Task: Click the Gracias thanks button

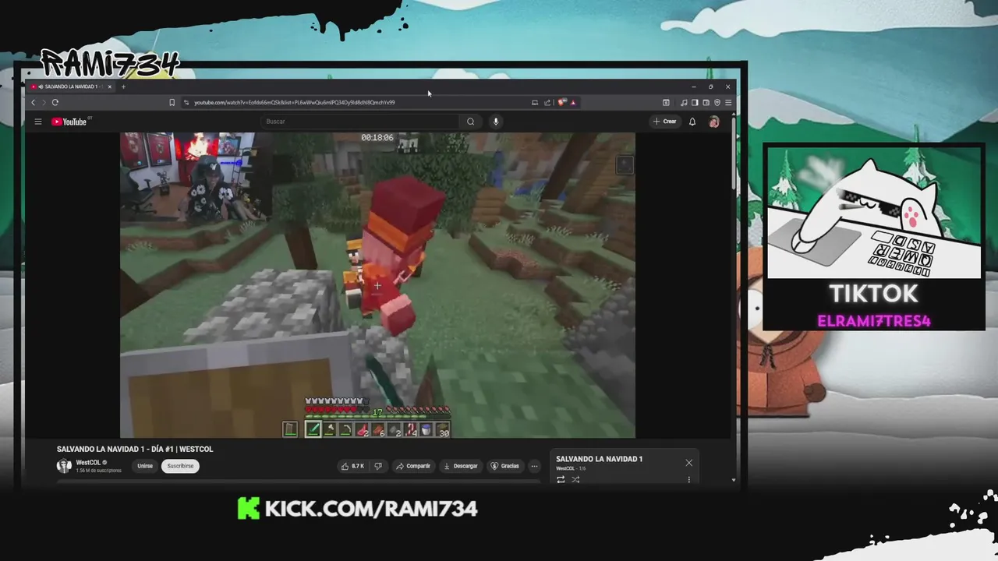Action: (504, 466)
